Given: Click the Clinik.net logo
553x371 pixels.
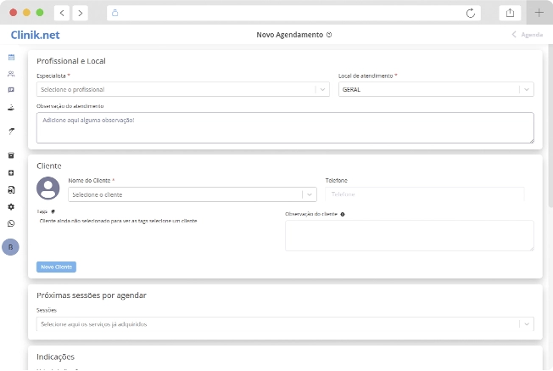Looking at the screenshot, I should (35, 35).
